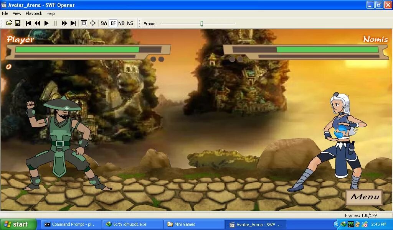393x230 pixels.
Task: Rewind with the double-left arrow button
Action: click(37, 23)
